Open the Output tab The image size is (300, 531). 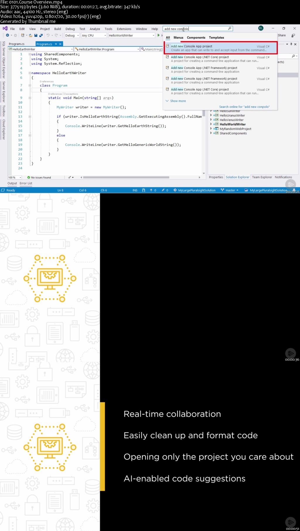[12, 183]
